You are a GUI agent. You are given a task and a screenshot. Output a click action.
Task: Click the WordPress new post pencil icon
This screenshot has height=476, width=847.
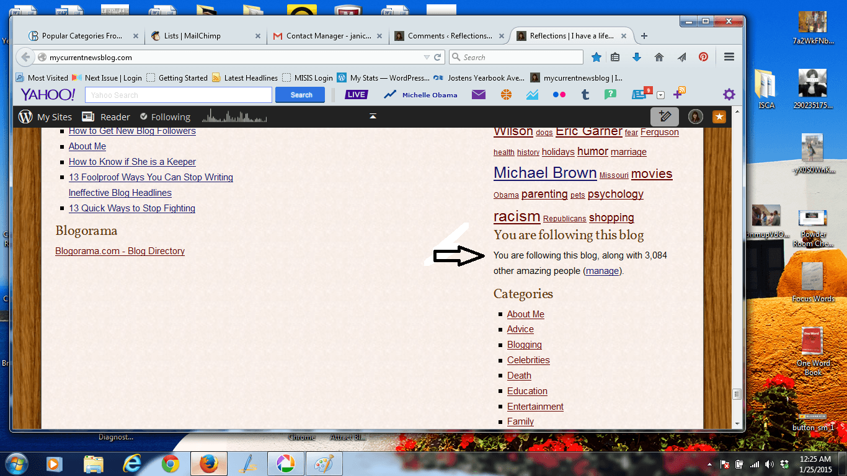coord(664,117)
